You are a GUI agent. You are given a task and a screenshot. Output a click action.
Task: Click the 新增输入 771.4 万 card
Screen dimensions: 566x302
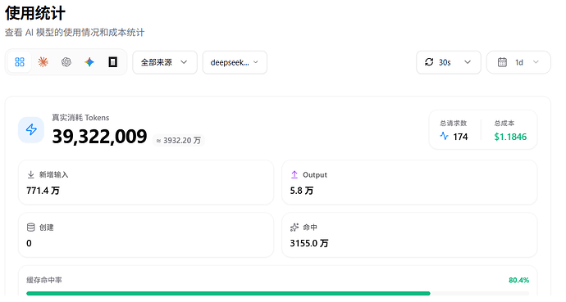click(146, 183)
